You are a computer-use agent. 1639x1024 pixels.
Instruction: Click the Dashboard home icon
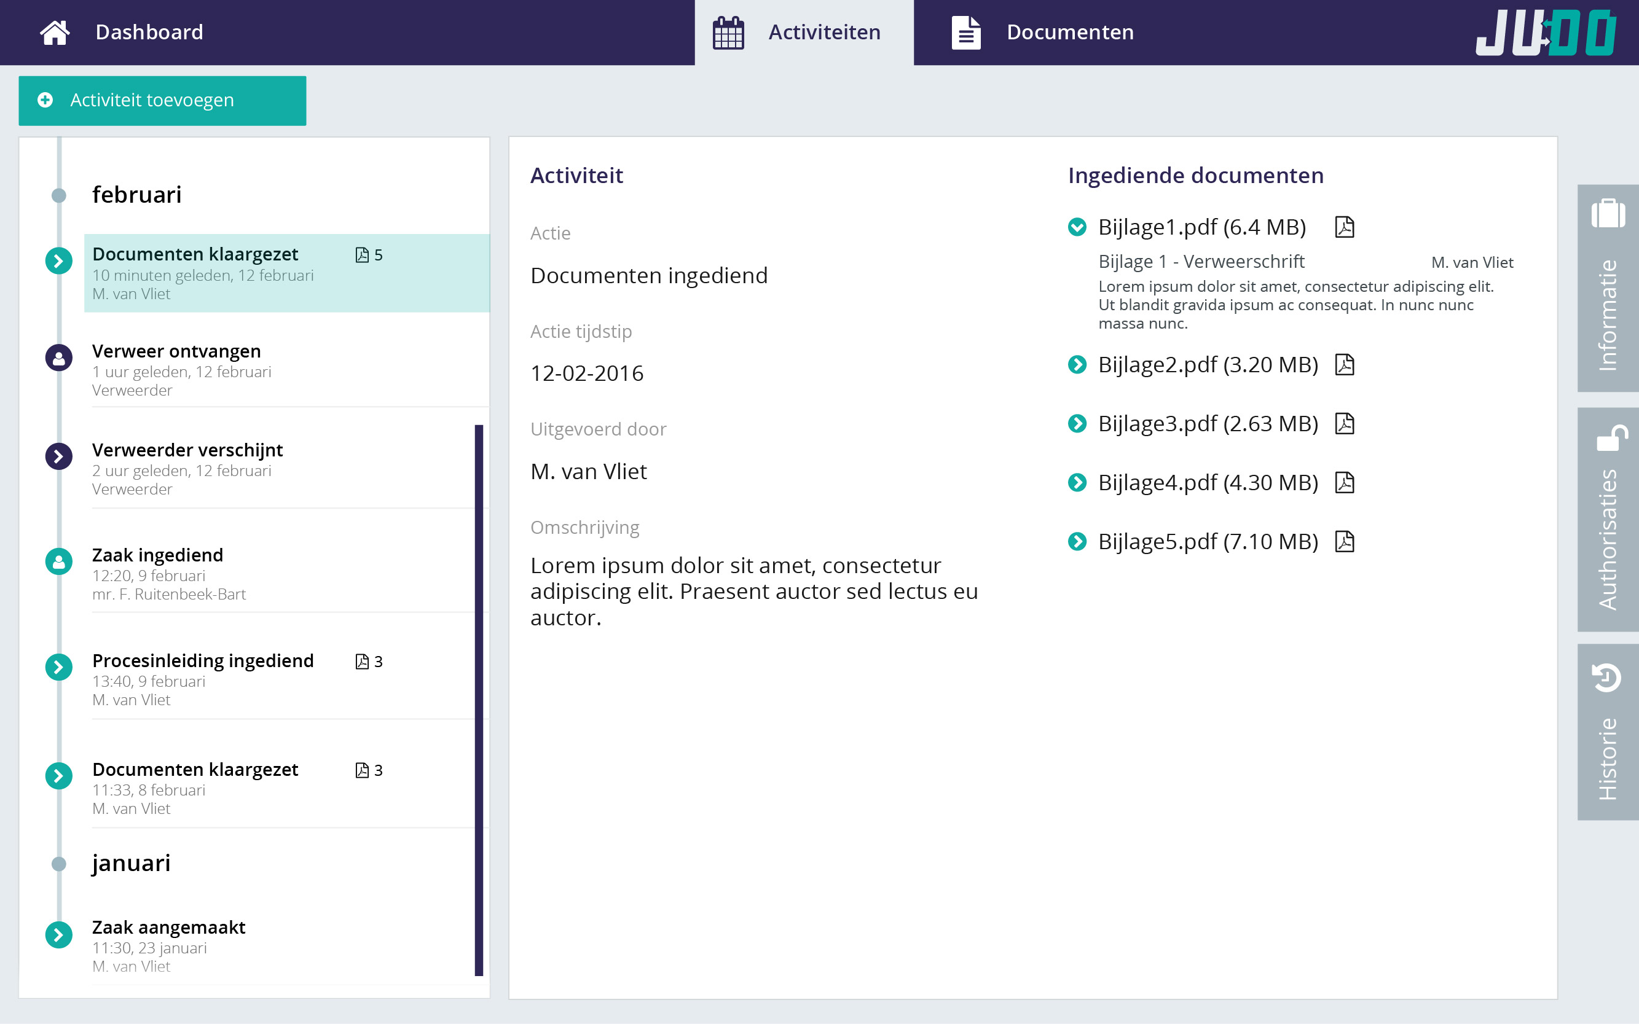point(55,32)
